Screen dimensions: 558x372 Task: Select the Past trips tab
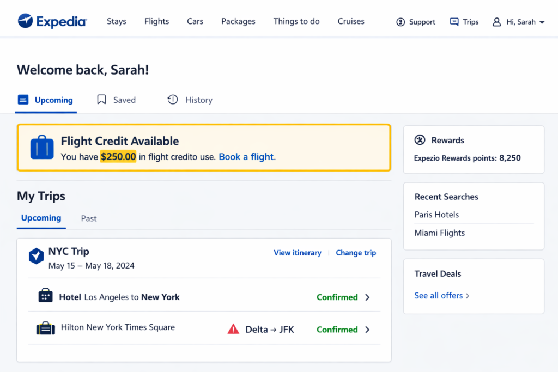[89, 218]
